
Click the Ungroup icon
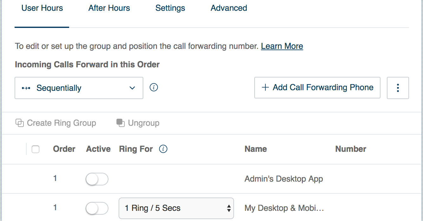[120, 123]
